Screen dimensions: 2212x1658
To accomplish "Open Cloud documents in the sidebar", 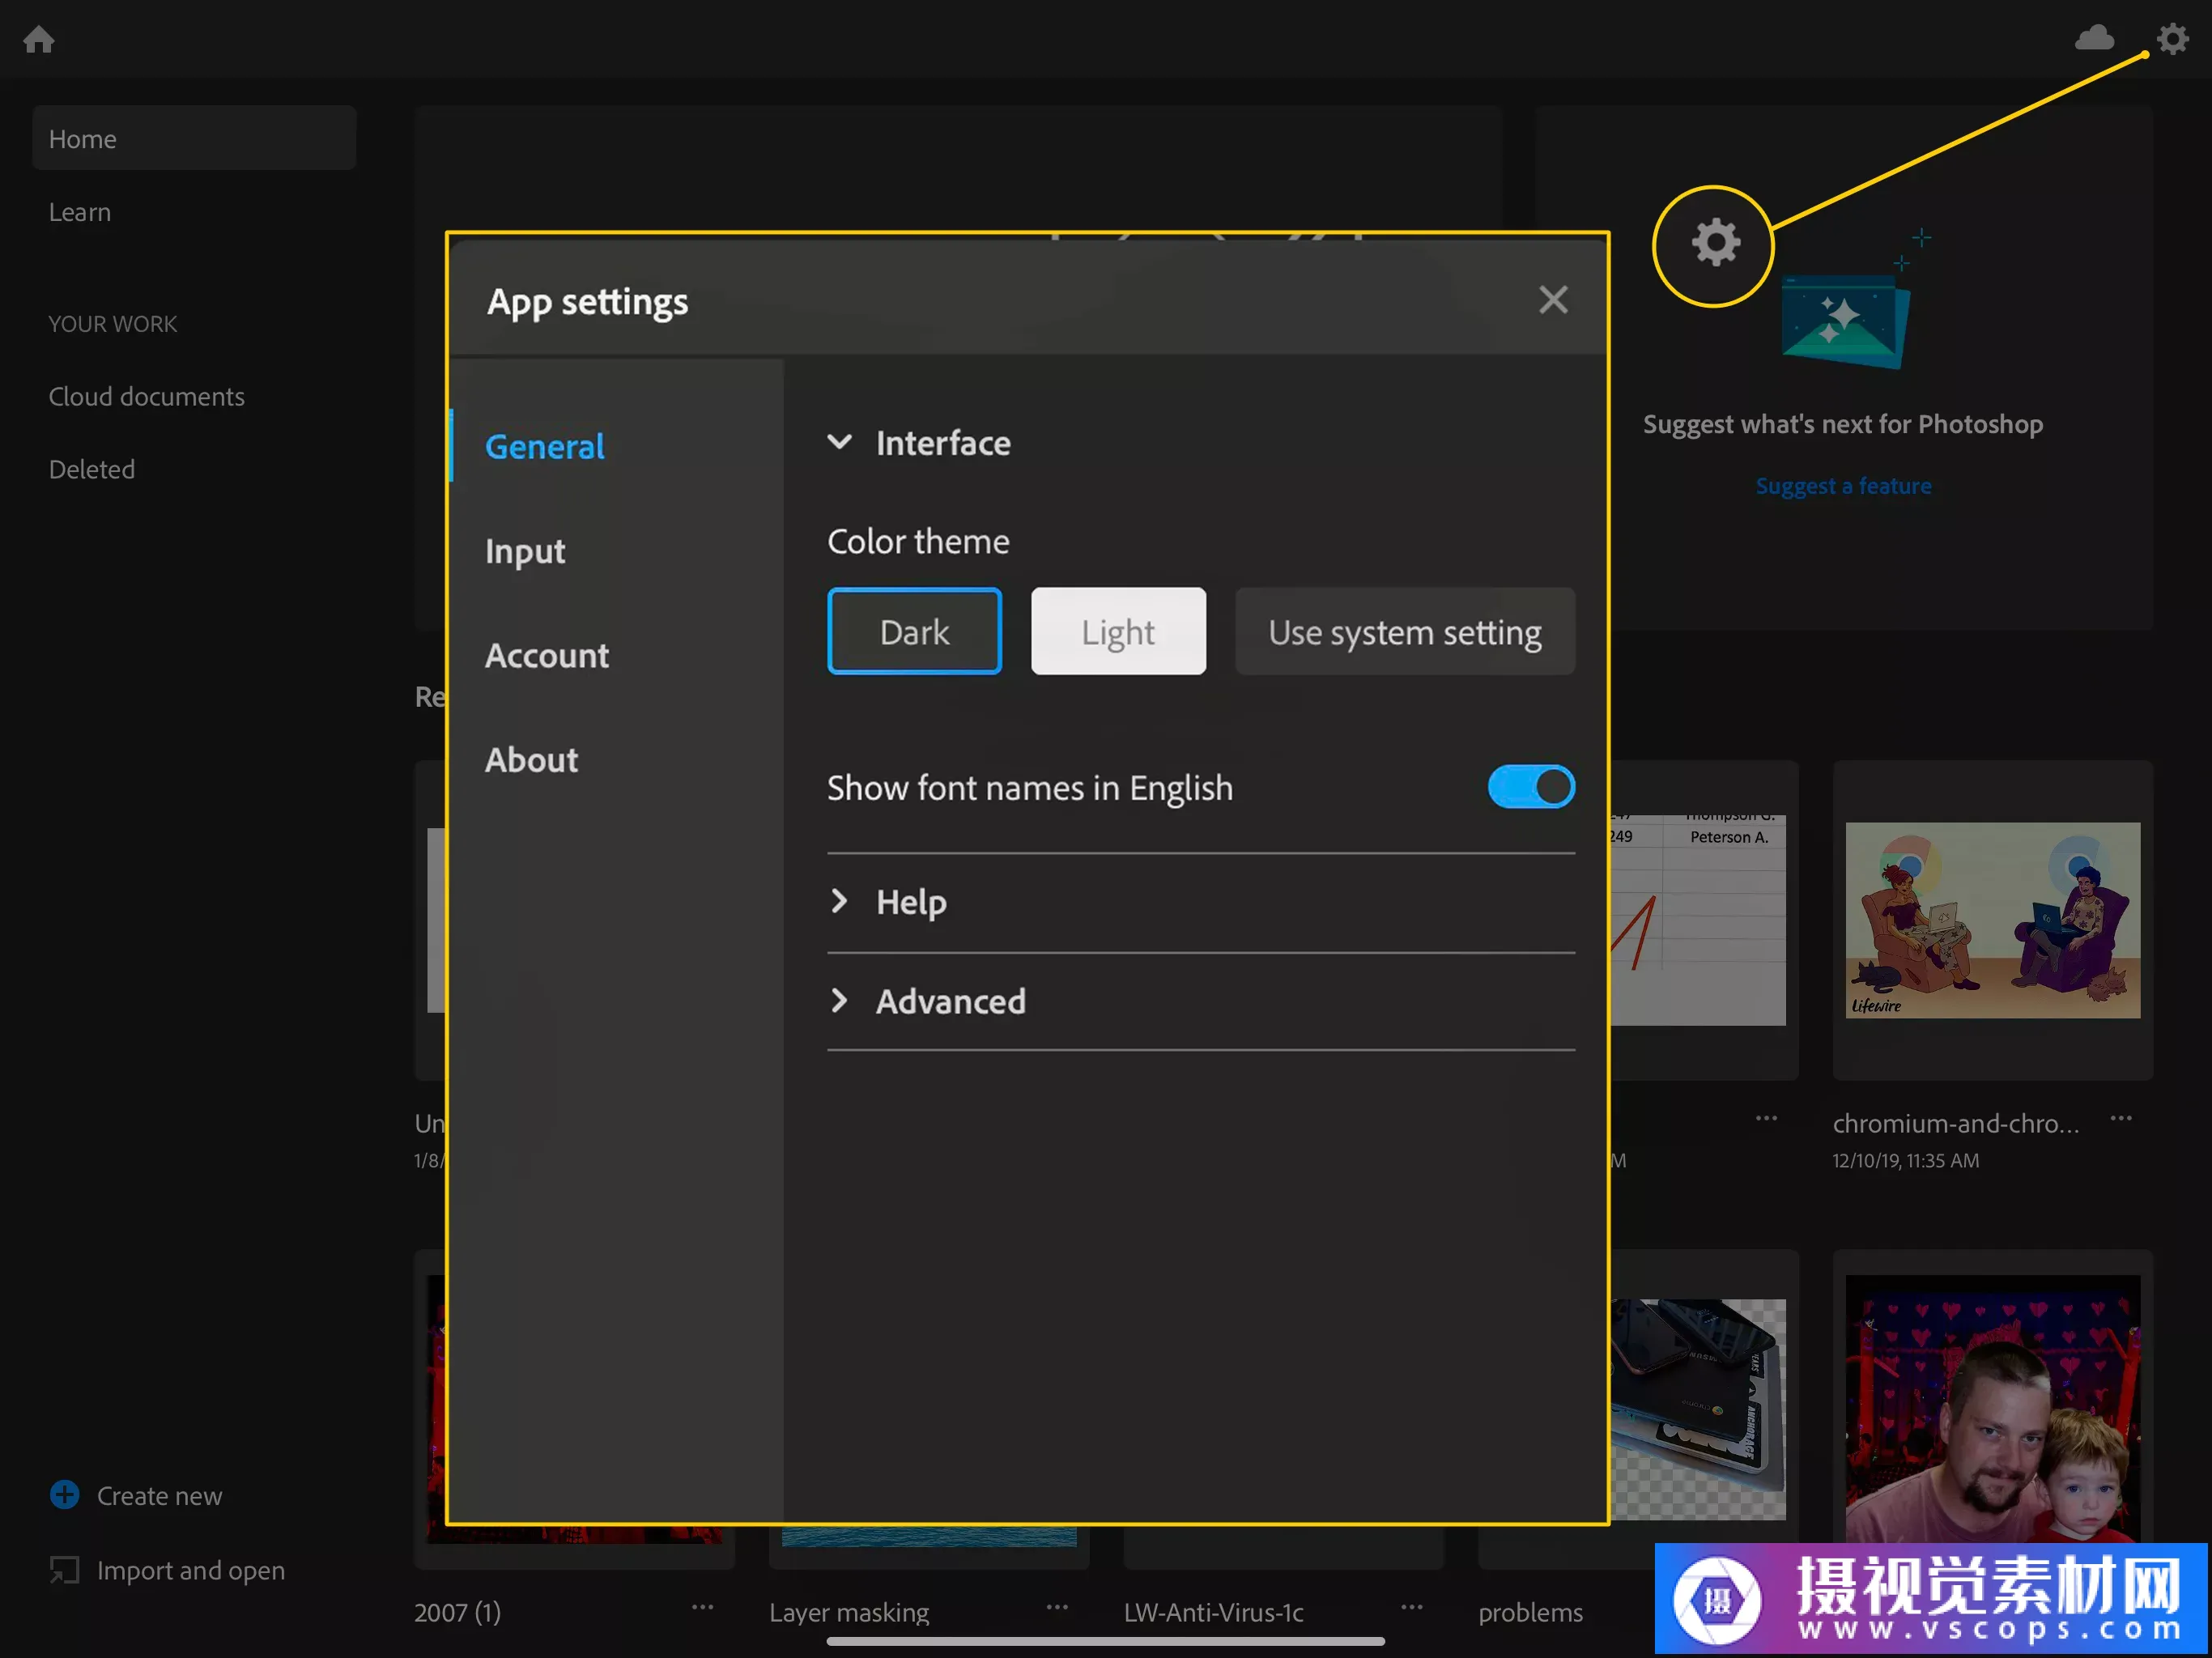I will click(x=146, y=396).
